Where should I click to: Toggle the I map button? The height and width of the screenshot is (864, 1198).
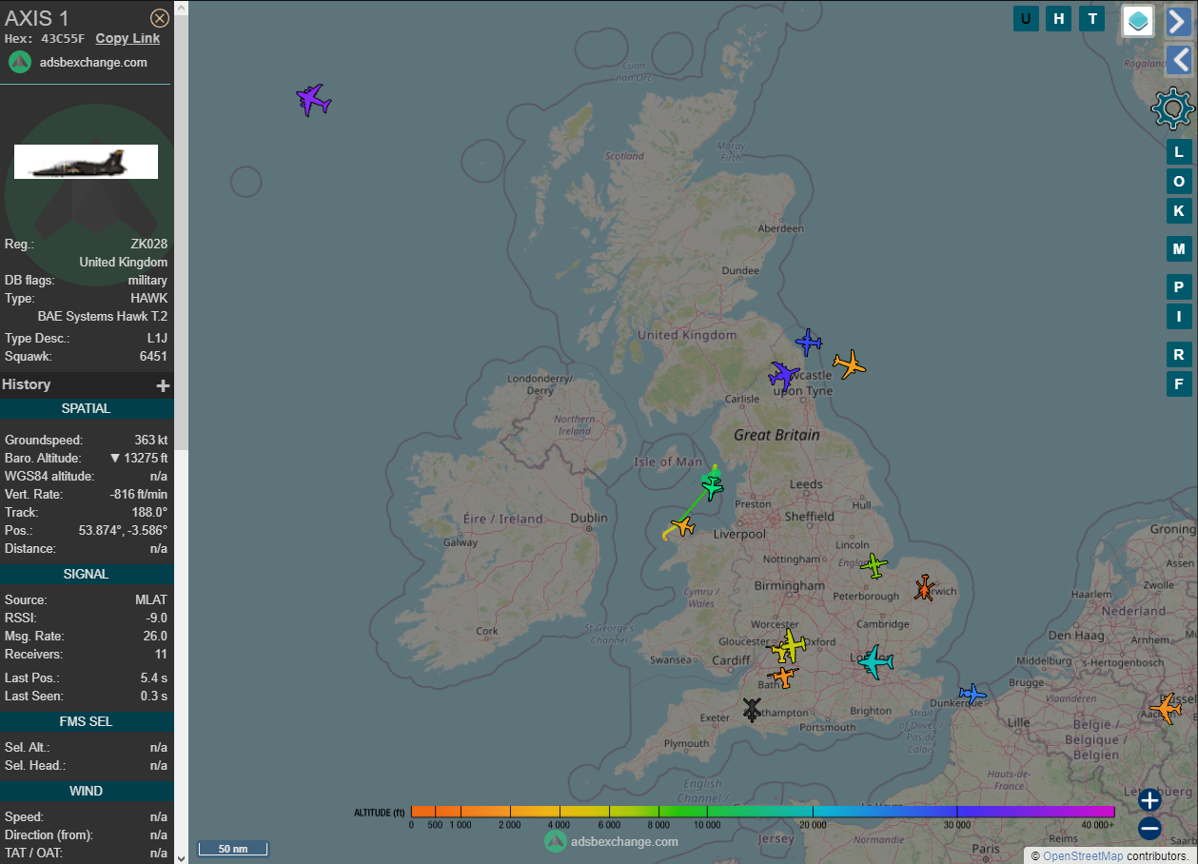(1179, 317)
